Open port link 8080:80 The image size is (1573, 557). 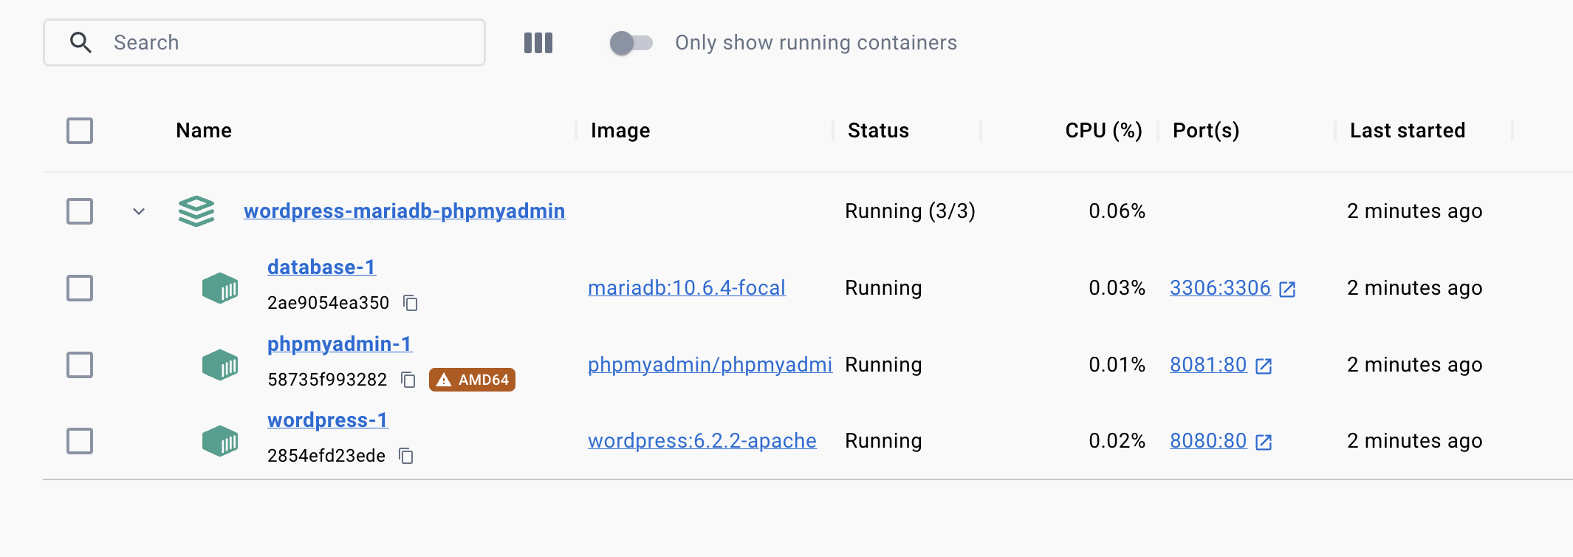coord(1208,441)
